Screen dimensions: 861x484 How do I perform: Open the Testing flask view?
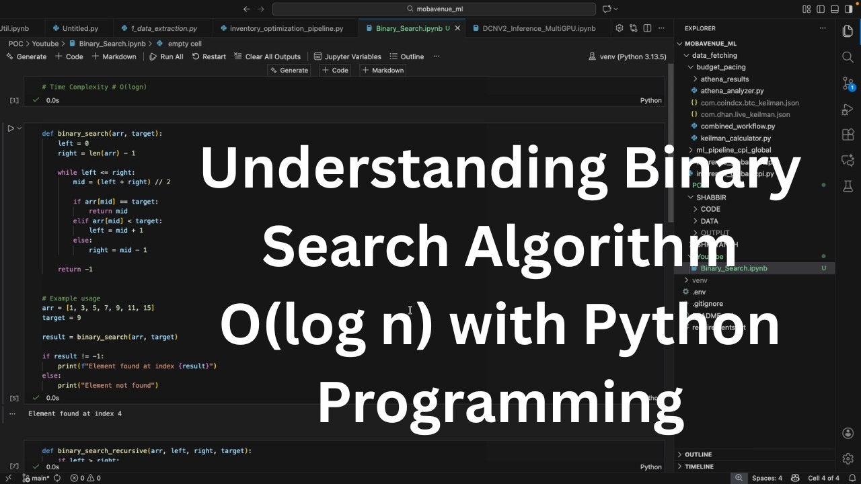[848, 186]
